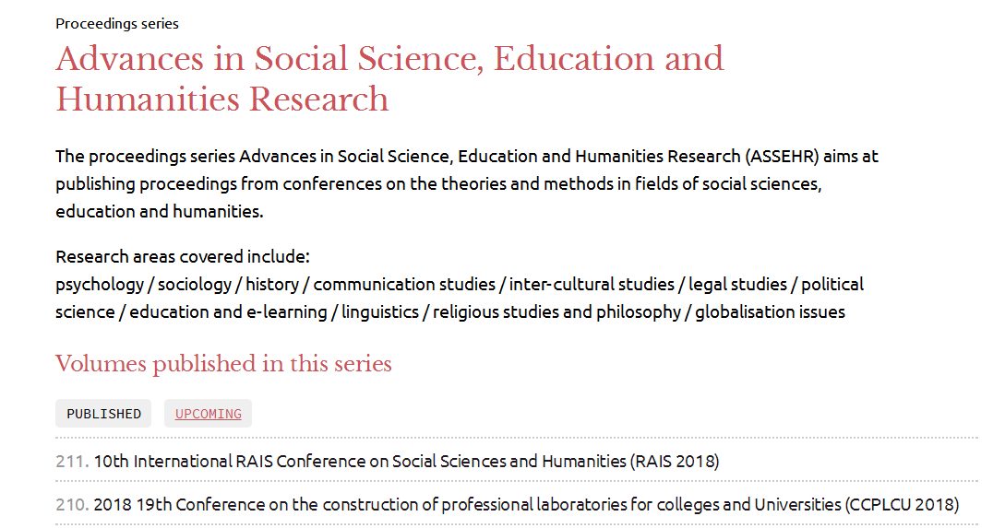Click the "Proceedings series" label above title
The height and width of the screenshot is (528, 993).
(117, 23)
